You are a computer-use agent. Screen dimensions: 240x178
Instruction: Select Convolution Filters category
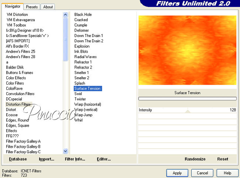click(20, 94)
